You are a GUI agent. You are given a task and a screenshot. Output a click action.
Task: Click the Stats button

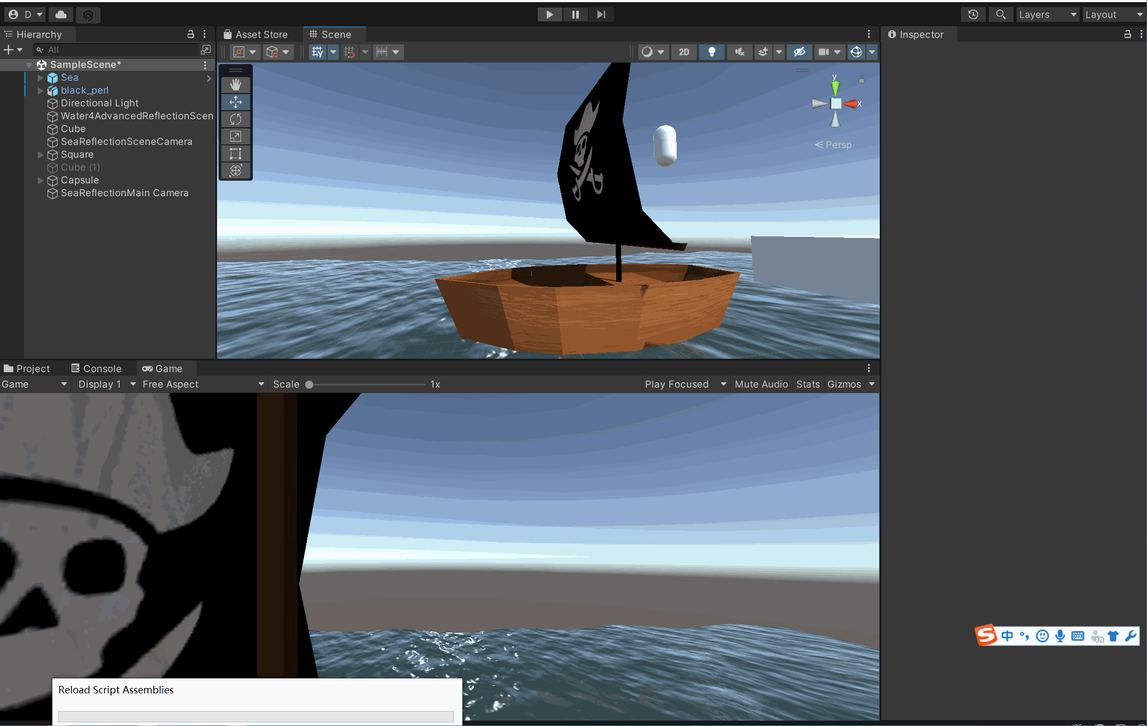(808, 384)
